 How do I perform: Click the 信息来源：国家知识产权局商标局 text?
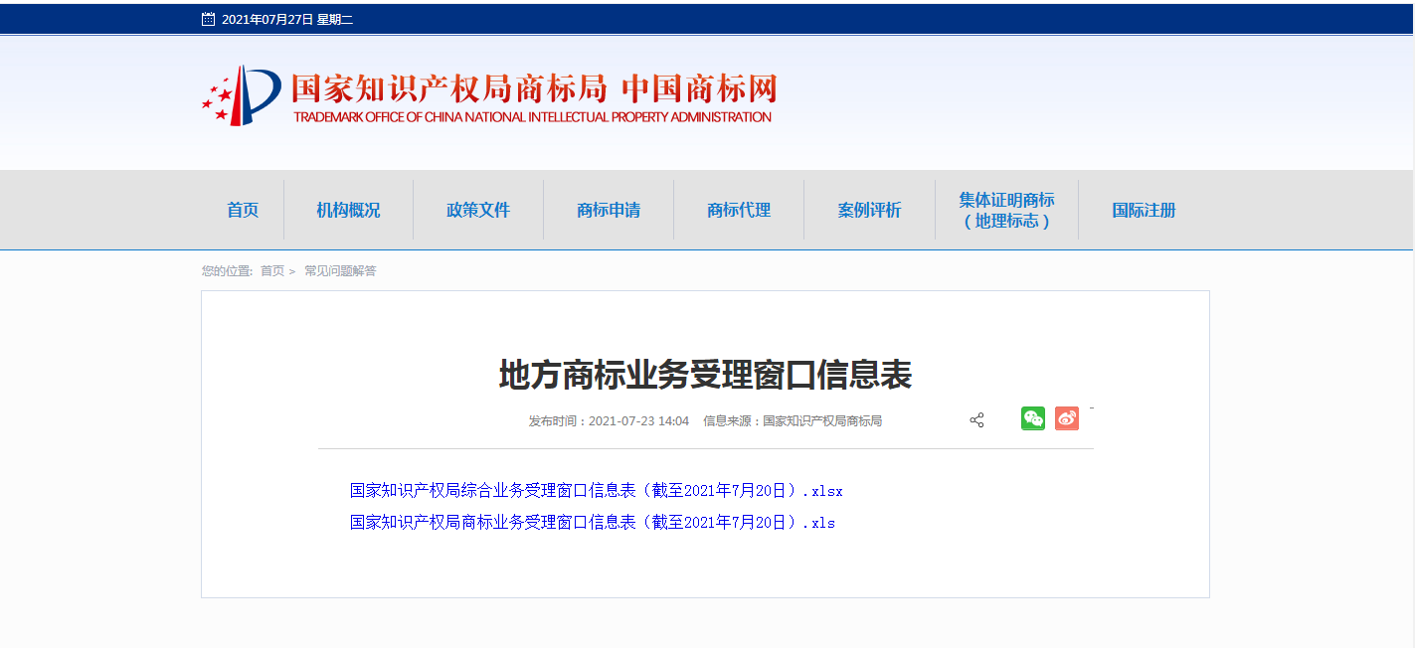click(793, 420)
